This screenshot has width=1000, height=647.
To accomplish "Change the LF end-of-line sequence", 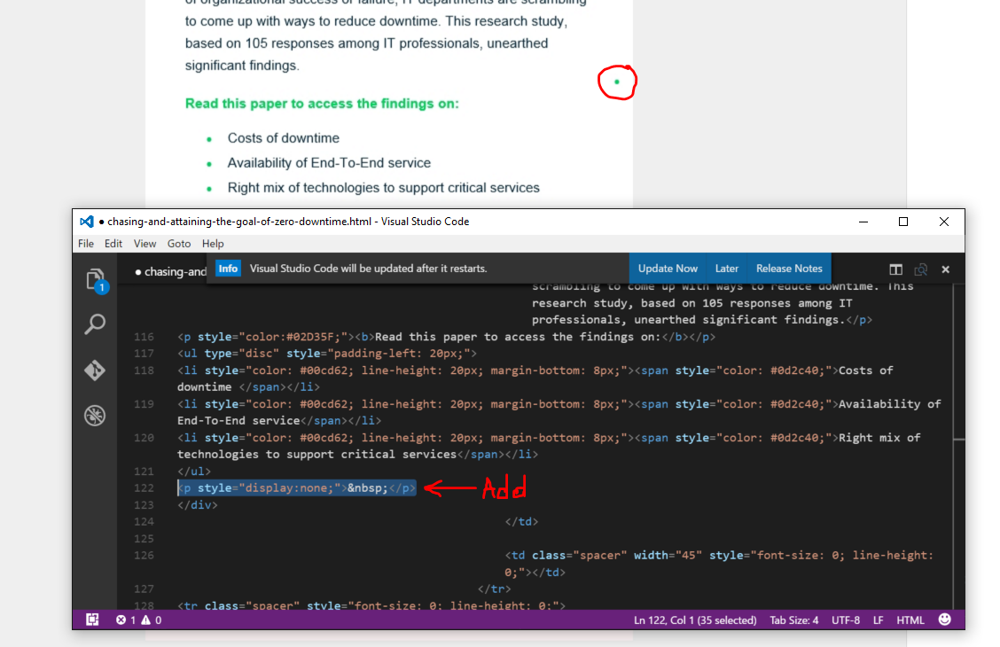I will pos(879,620).
